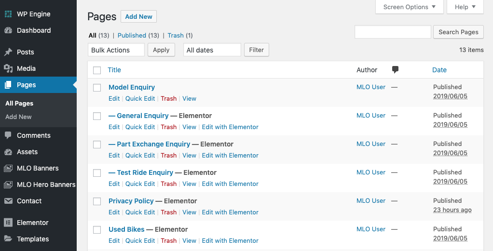Open the Test Ride Enquiry page title
The width and height of the screenshot is (493, 251).
pyautogui.click(x=141, y=172)
